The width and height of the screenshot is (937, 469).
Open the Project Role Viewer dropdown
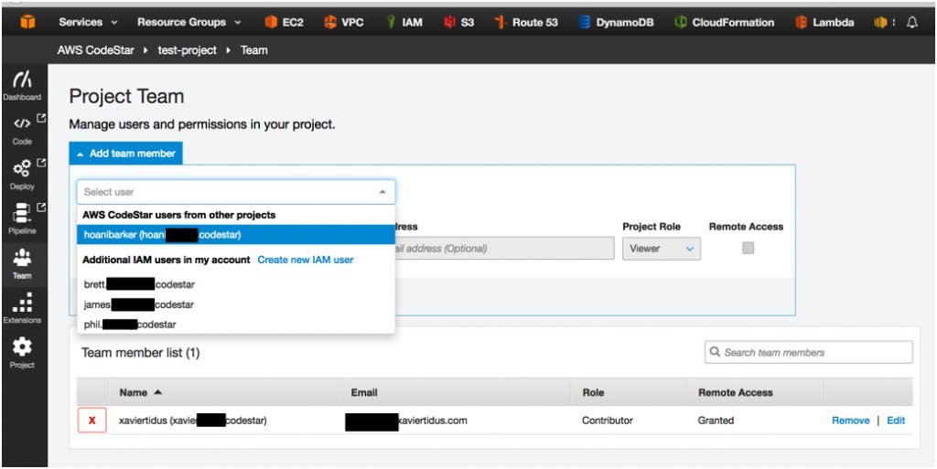[x=662, y=249]
